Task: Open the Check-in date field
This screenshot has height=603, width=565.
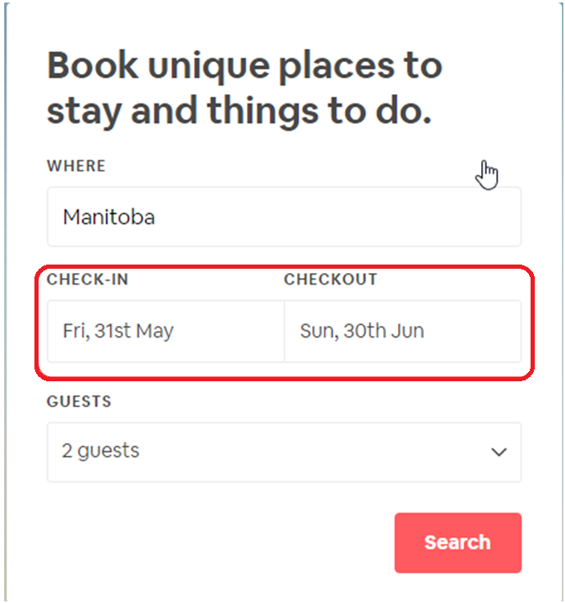Action: [165, 331]
